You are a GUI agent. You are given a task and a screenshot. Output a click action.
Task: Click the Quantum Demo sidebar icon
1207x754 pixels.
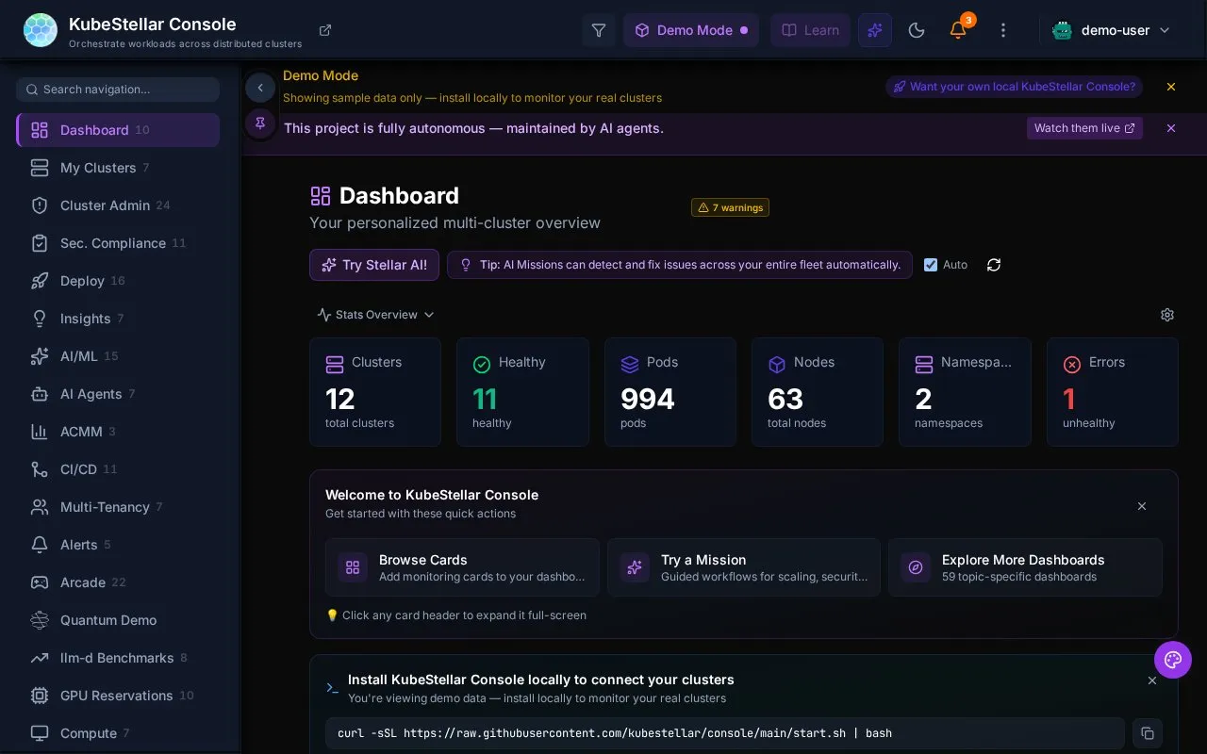40,620
